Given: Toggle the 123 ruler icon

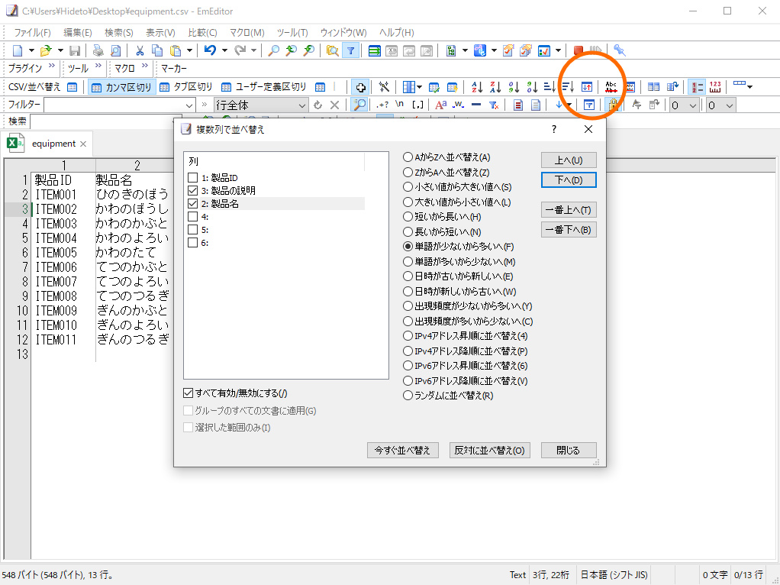Looking at the screenshot, I should 715,87.
